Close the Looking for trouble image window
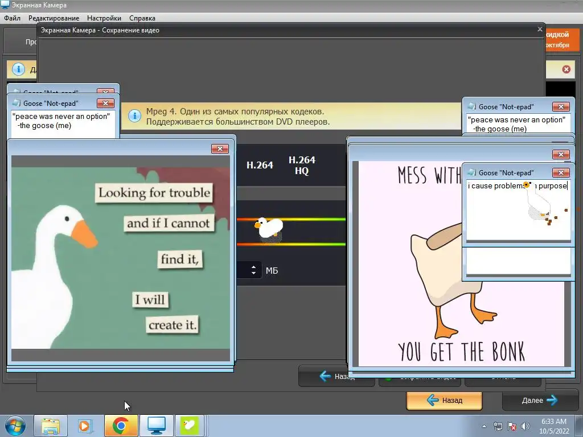The height and width of the screenshot is (437, 583). 220,149
